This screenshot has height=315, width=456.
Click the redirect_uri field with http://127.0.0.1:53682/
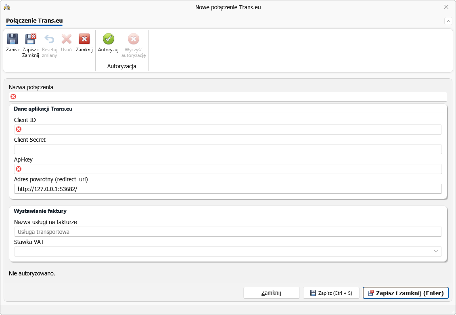point(228,189)
